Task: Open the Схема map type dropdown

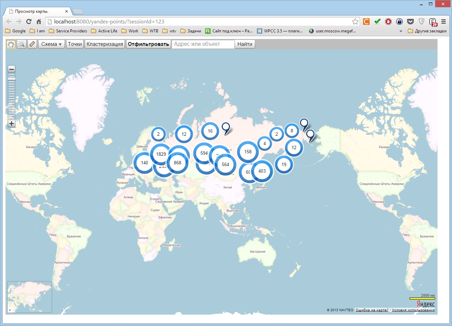Action: (x=51, y=44)
